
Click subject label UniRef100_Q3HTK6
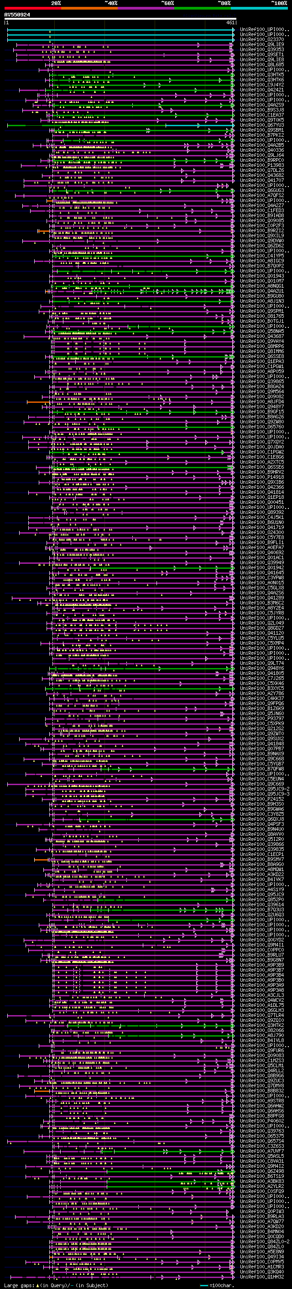tap(262, 80)
